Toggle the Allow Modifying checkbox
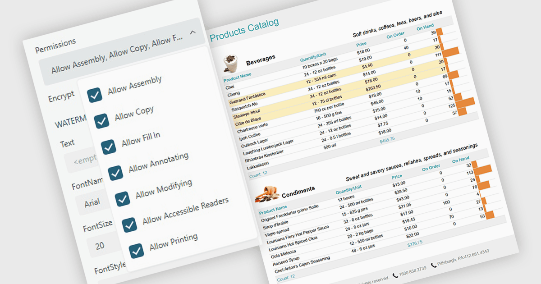The width and height of the screenshot is (541, 284). click(x=122, y=199)
